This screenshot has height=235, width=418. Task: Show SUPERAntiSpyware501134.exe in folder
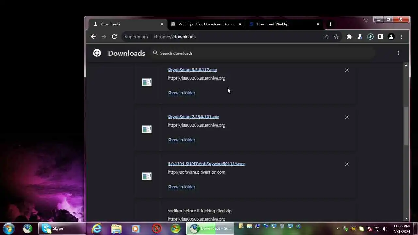click(x=181, y=187)
